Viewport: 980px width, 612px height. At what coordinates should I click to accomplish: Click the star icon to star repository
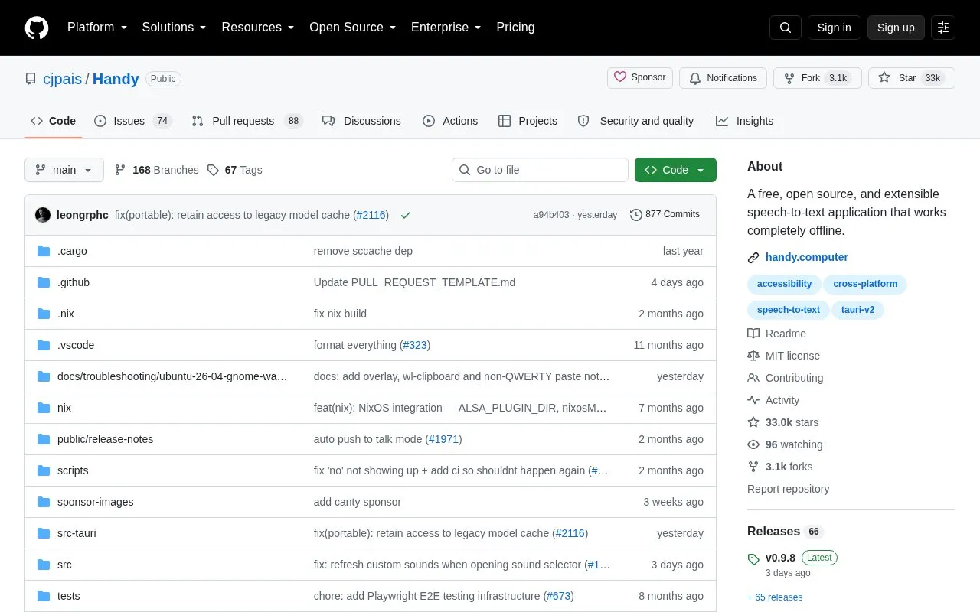tap(884, 77)
